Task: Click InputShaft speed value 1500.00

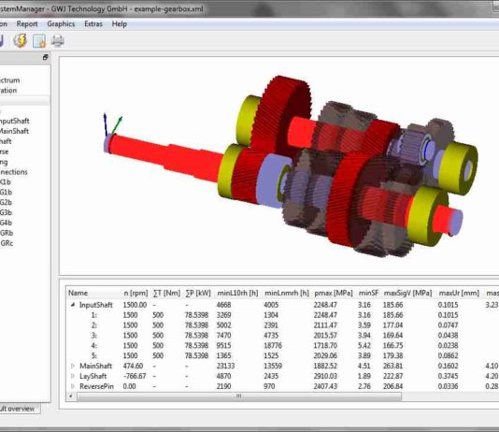Action: click(135, 305)
